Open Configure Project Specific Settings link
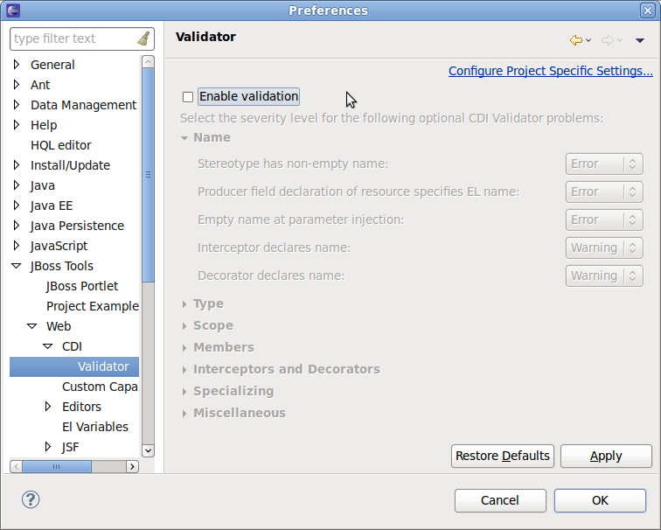 pyautogui.click(x=550, y=71)
